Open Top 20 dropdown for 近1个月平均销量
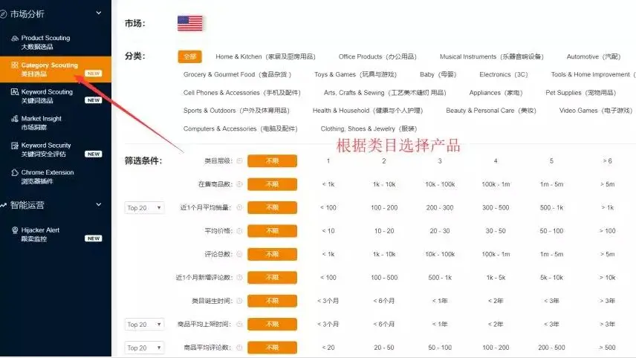The width and height of the screenshot is (636, 358). pos(144,208)
